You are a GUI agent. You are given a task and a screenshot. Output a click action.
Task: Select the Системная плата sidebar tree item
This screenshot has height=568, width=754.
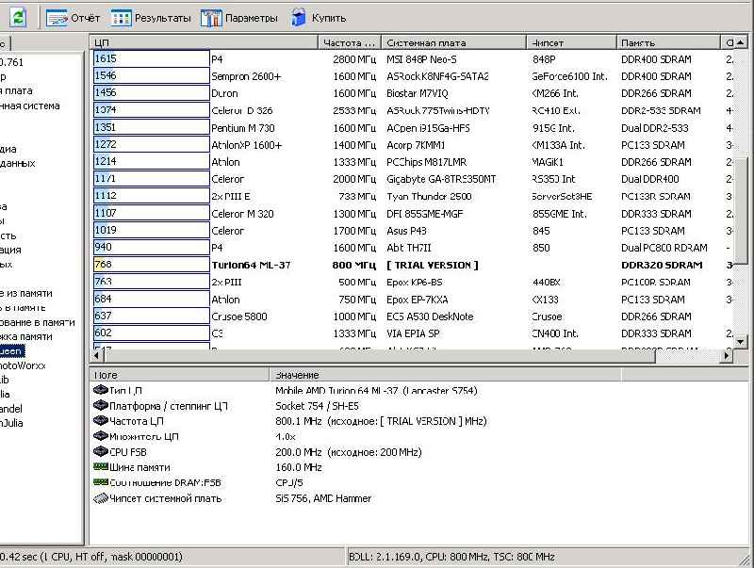click(16, 90)
